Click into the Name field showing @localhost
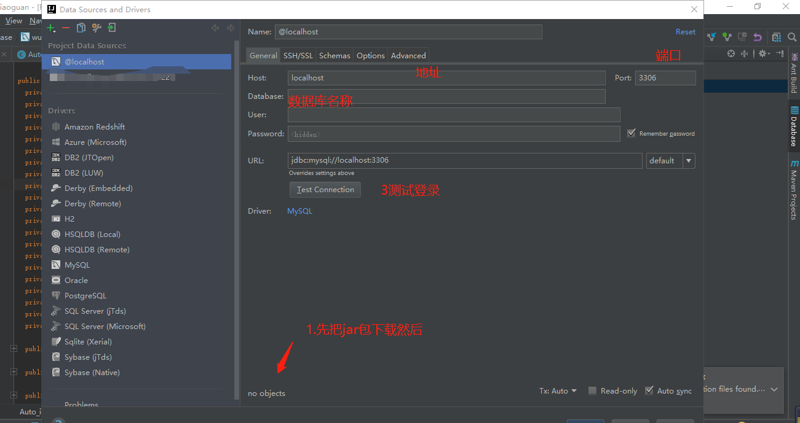 (408, 32)
